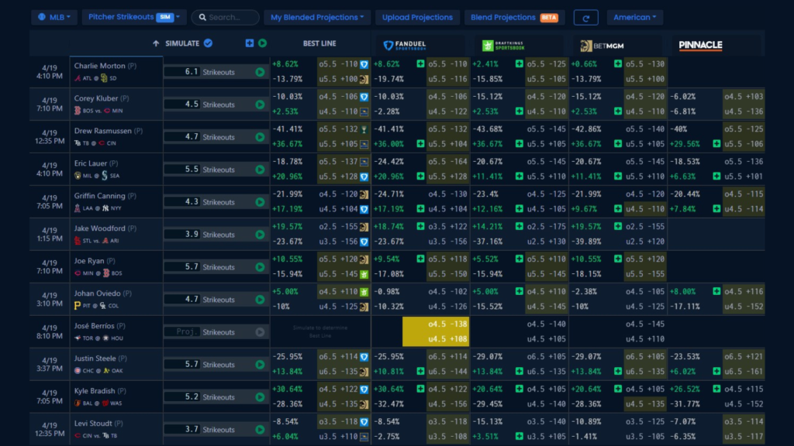Add Eric Lauer FanDuel u5.5 +128 bet
Image resolution: width=794 pixels, height=446 pixels.
click(420, 176)
